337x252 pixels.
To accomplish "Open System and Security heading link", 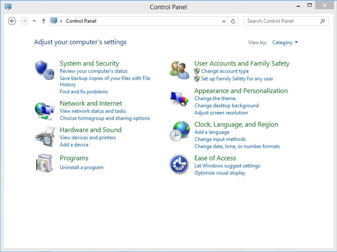I will point(90,64).
